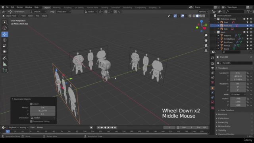
Task: Switch to the Shading workspace tab
Action: pyautogui.click(x=105, y=8)
